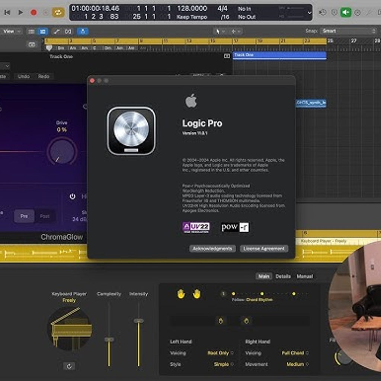This screenshot has width=381, height=381.
Task: Switch to the Manual tab
Action: click(x=305, y=276)
